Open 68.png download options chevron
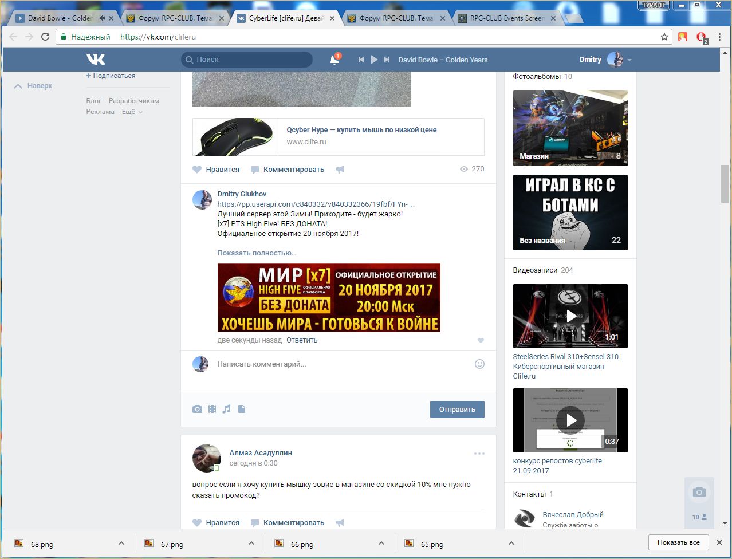 (x=121, y=544)
